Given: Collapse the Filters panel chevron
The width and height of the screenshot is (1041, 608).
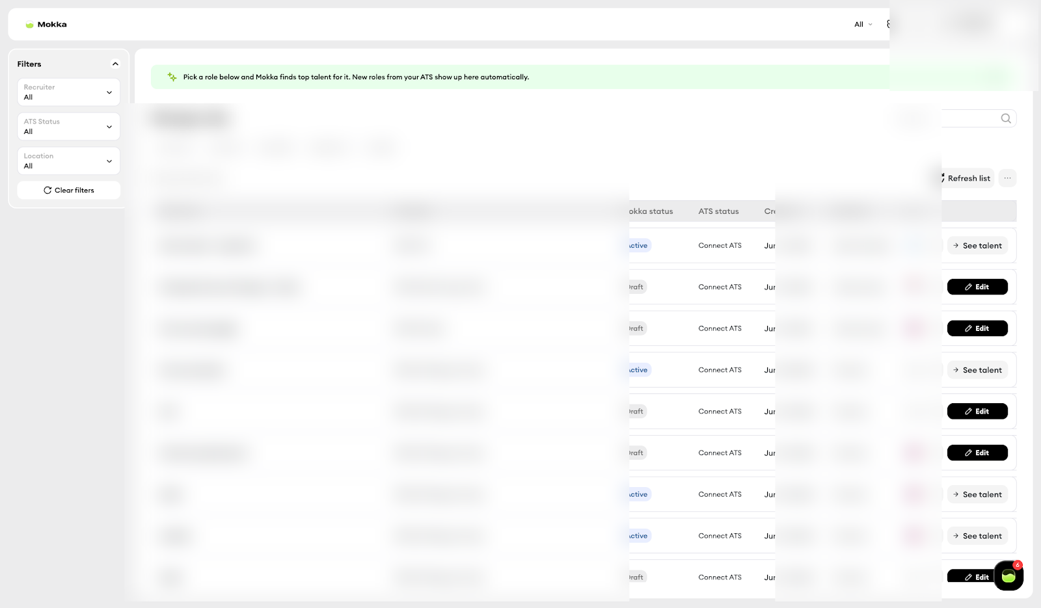Looking at the screenshot, I should (115, 64).
